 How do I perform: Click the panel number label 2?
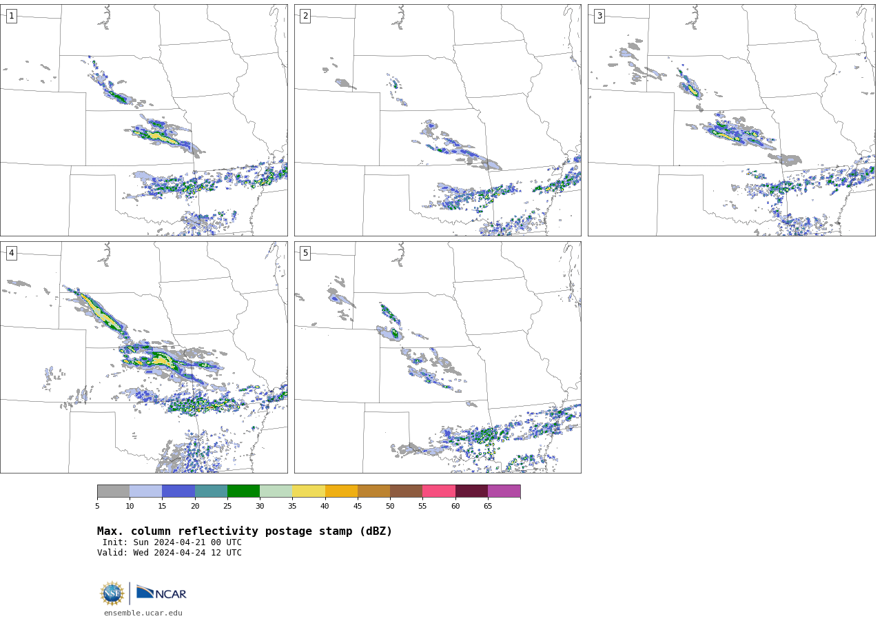305,16
